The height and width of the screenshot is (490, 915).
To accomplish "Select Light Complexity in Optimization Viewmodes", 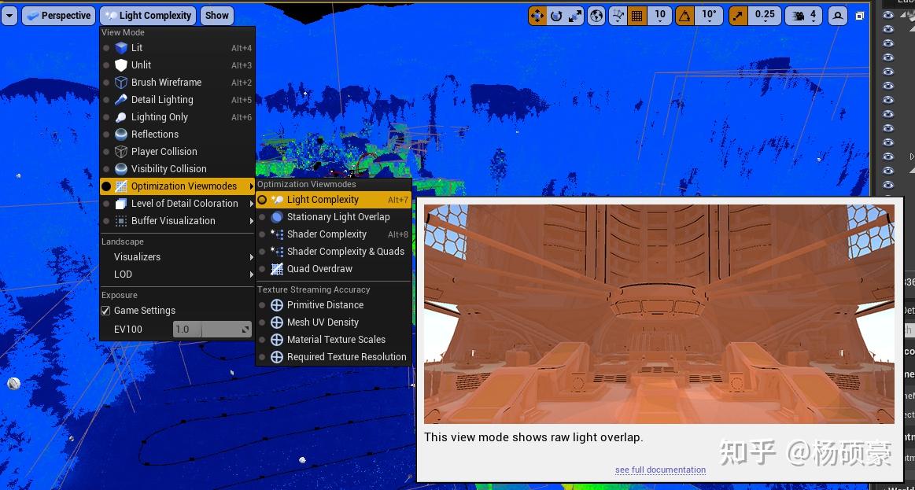I will pyautogui.click(x=334, y=200).
